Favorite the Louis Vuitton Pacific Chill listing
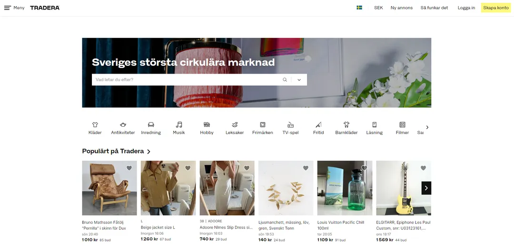Image resolution: width=514 pixels, height=246 pixels. (365, 168)
